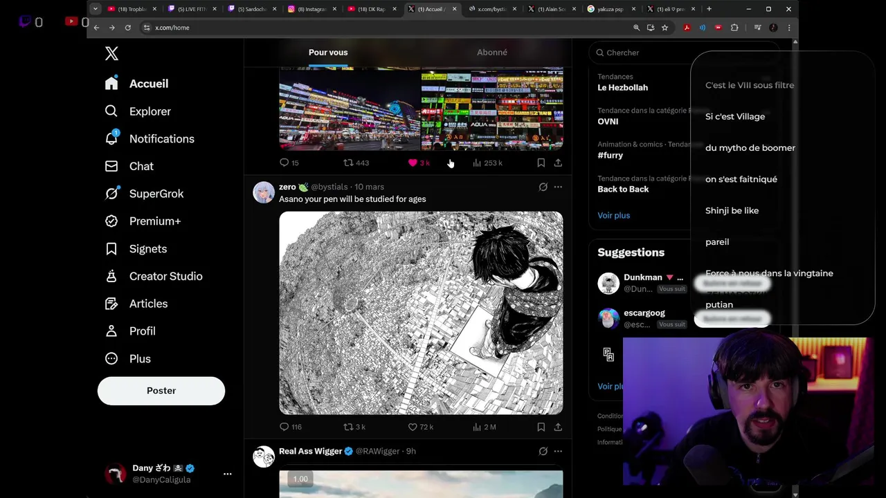
Task: Open account menu dots next to DanyCaligula
Action: click(x=227, y=474)
